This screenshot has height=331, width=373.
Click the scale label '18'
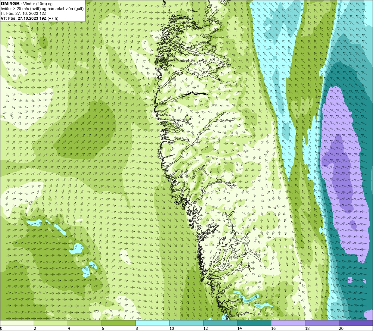click(307, 329)
